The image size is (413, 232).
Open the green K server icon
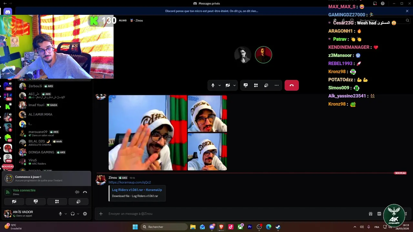pos(8,106)
